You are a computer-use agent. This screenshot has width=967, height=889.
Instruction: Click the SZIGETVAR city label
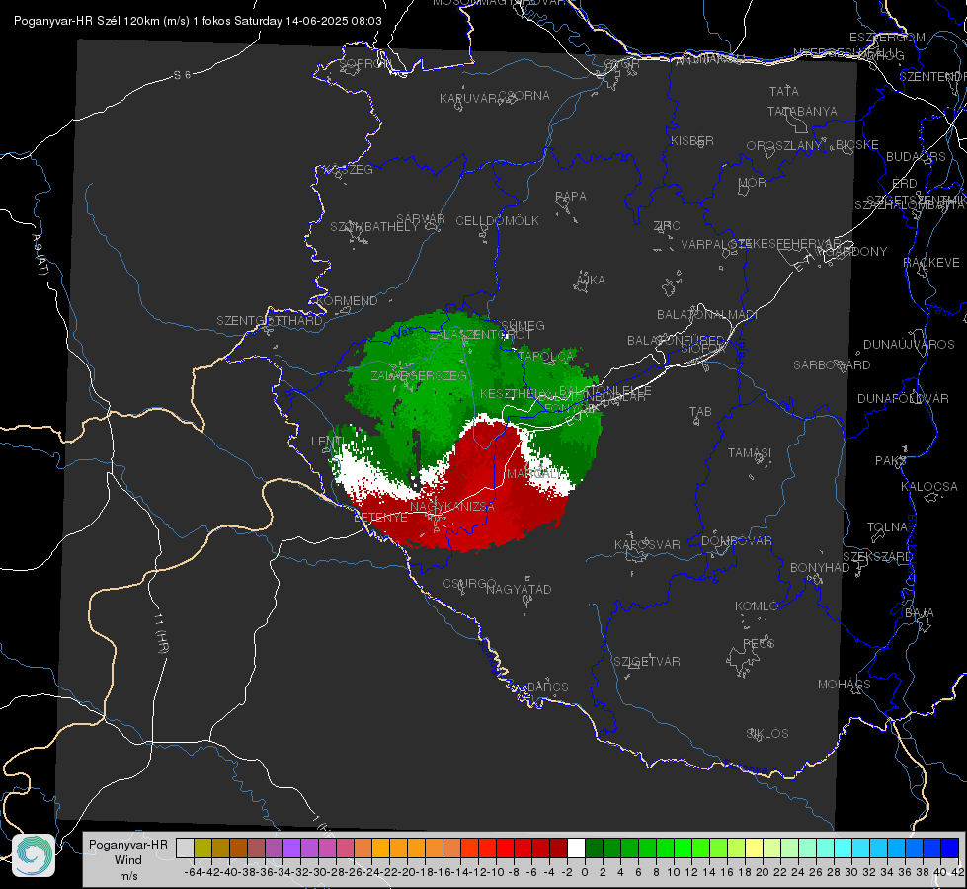click(x=647, y=662)
